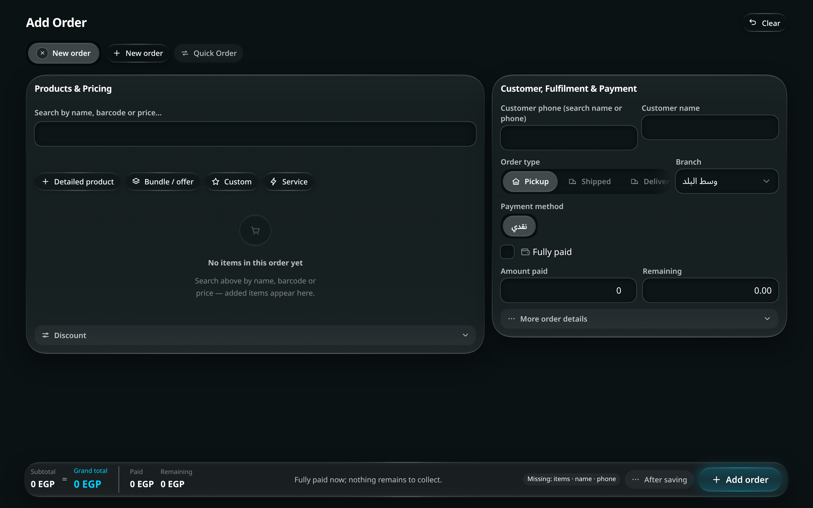813x508 pixels.
Task: Click the After saving ellipsis icon
Action: (635, 480)
